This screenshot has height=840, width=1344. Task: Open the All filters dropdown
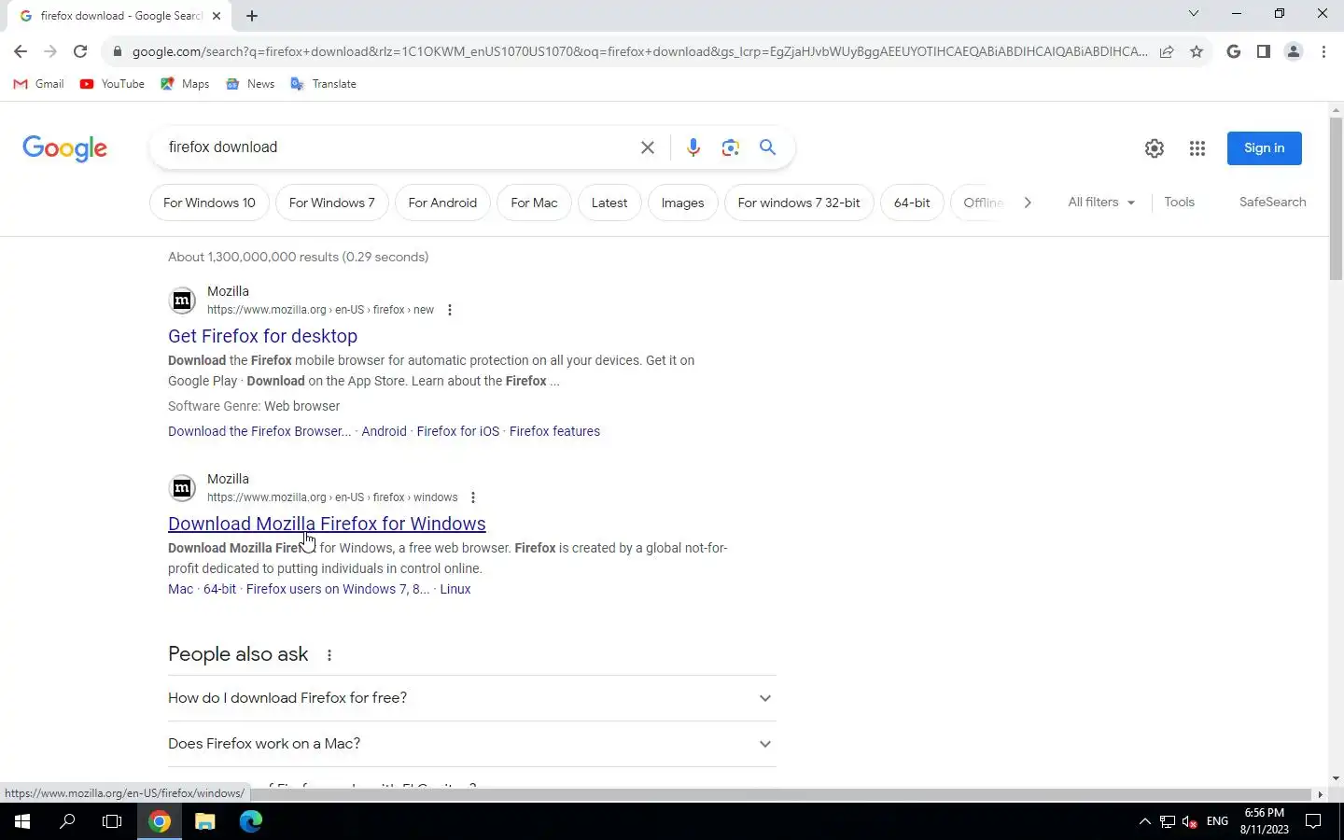1101,202
